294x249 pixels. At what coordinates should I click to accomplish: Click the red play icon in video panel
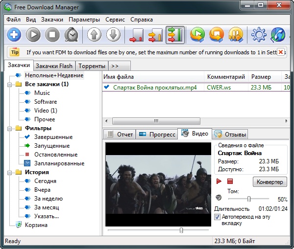[x=219, y=181]
